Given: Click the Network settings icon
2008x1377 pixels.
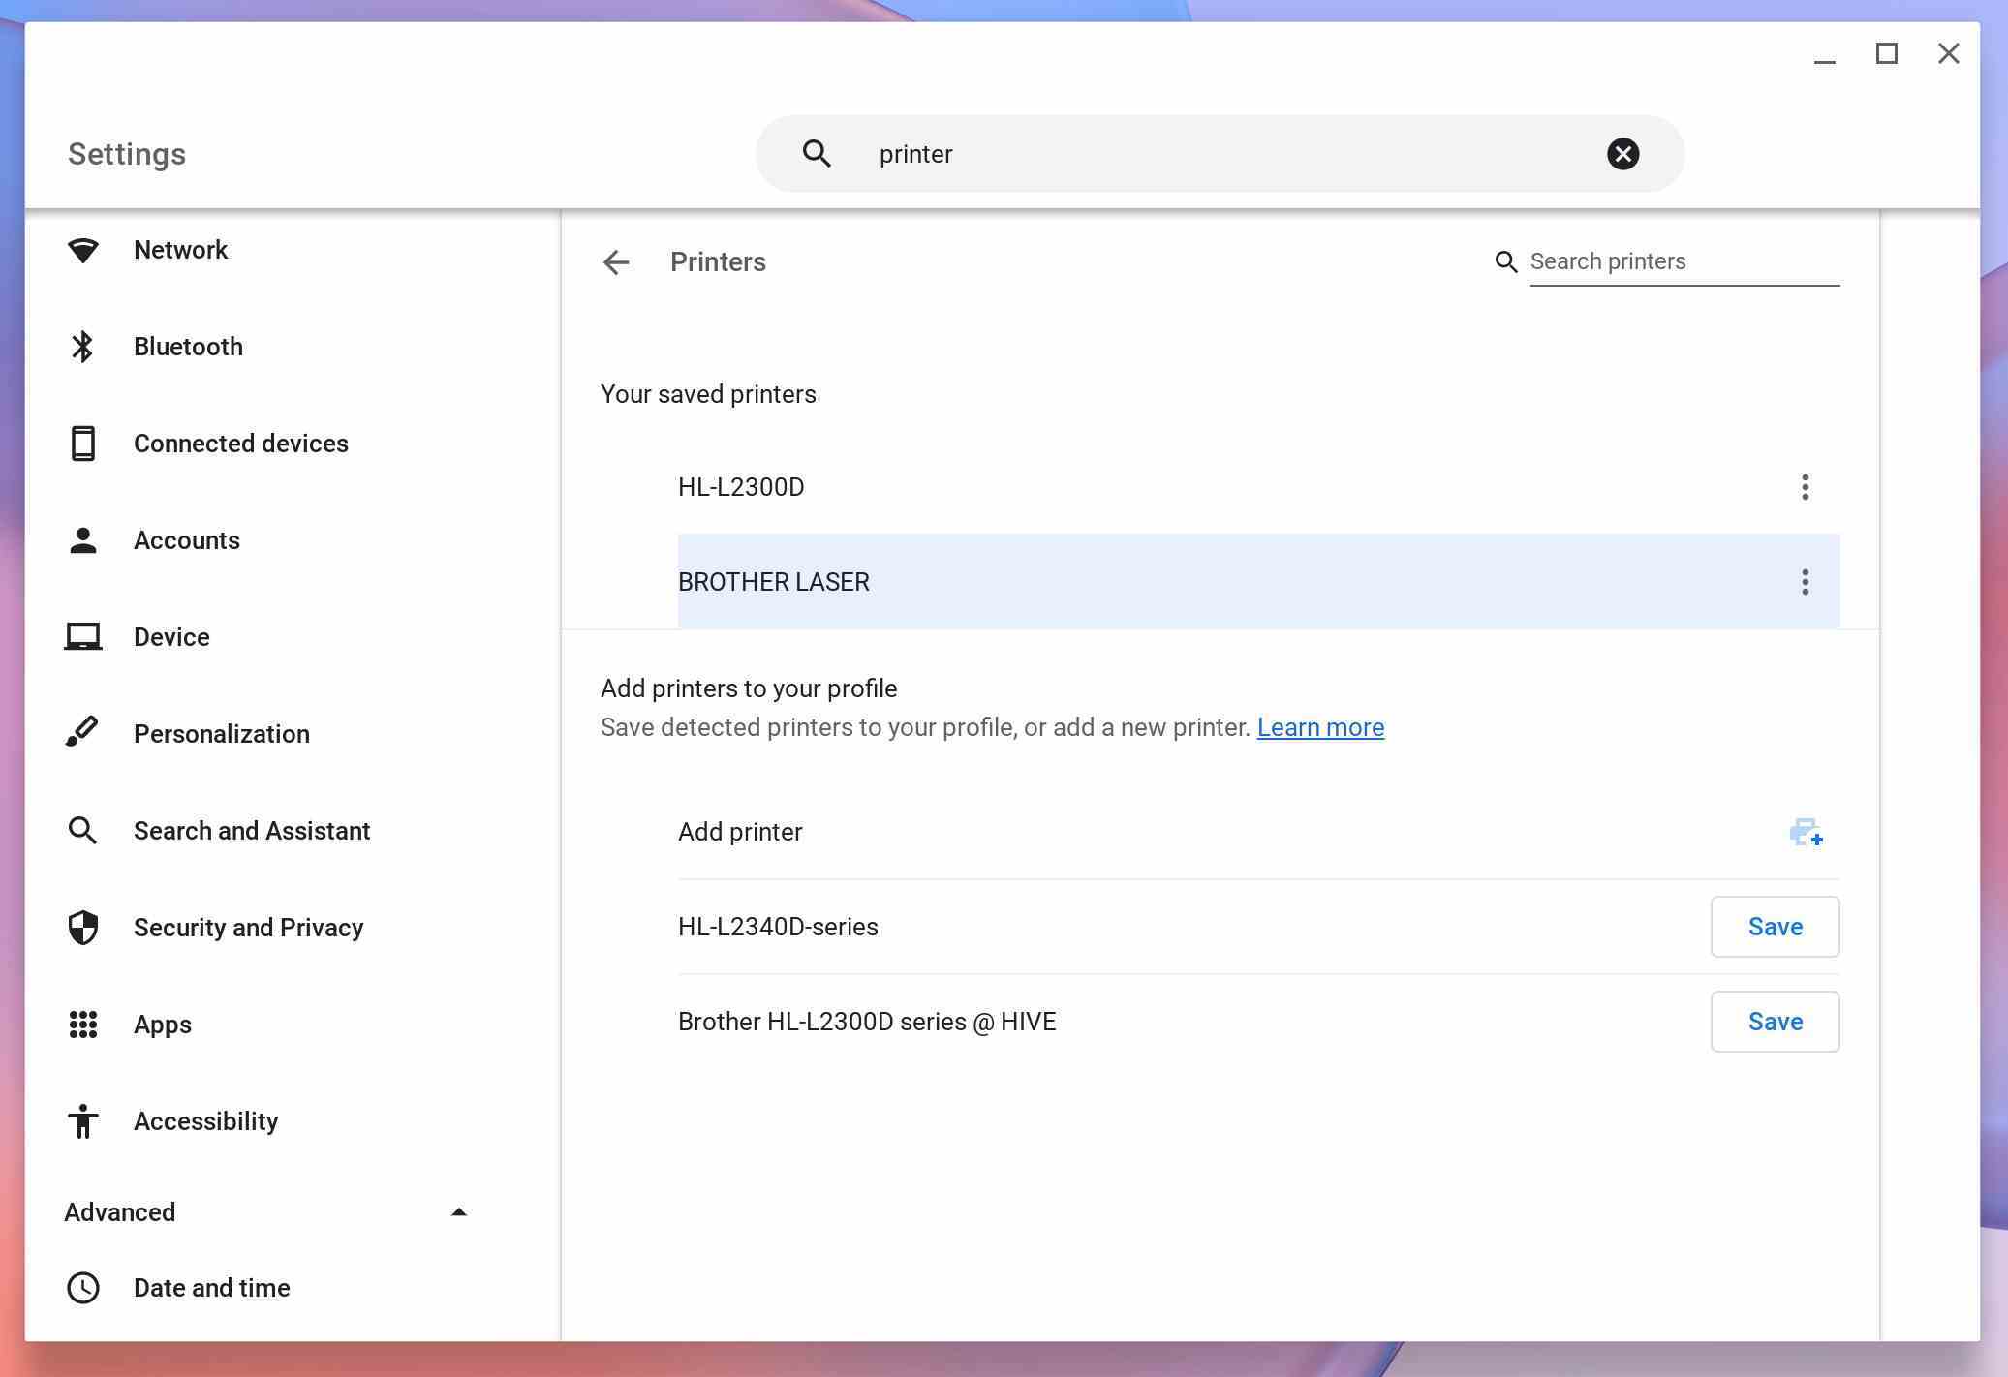Looking at the screenshot, I should click(84, 249).
